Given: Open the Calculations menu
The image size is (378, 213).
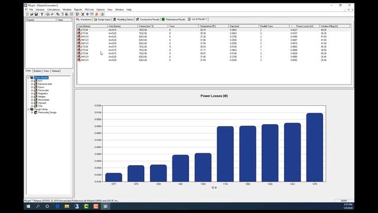Looking at the screenshot, I should tap(54, 9).
